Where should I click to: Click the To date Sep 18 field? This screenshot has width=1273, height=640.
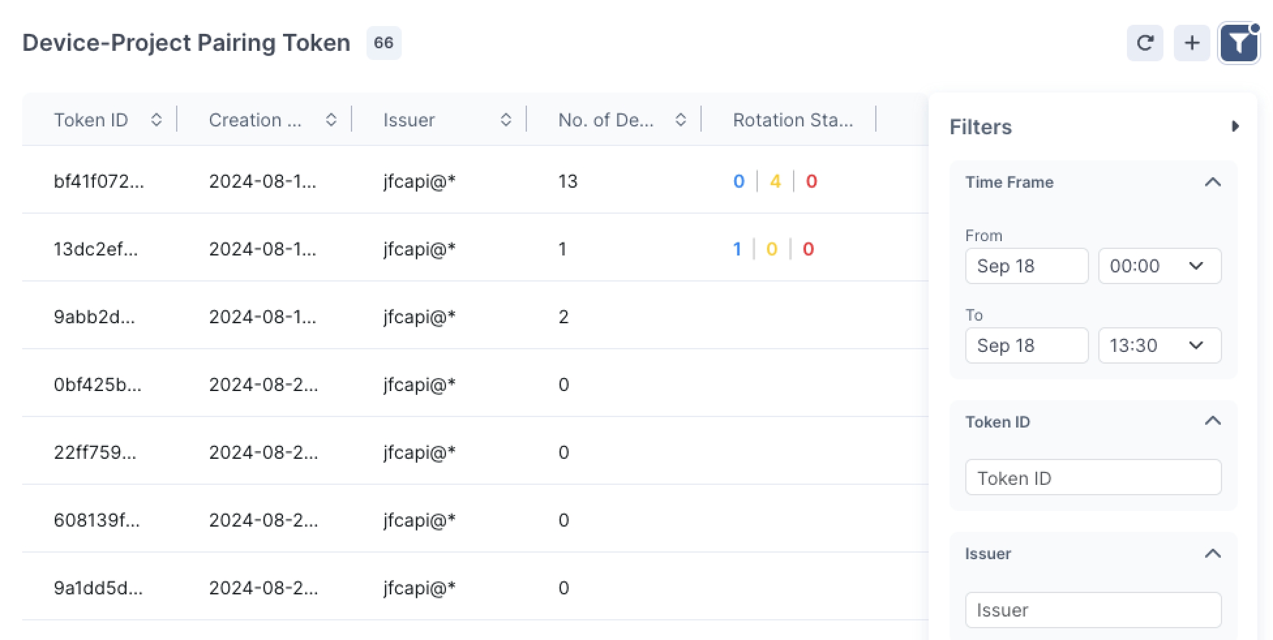[1026, 345]
